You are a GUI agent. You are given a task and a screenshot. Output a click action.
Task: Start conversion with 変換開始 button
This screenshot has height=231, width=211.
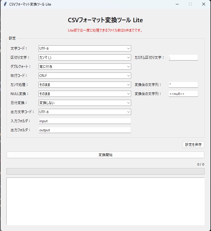coord(105,155)
